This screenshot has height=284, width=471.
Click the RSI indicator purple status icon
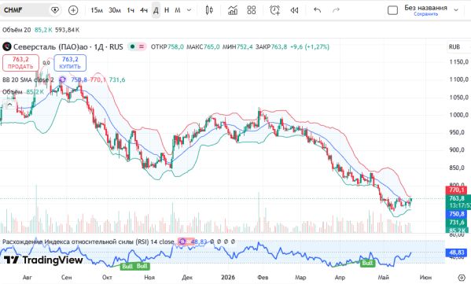[x=182, y=242]
